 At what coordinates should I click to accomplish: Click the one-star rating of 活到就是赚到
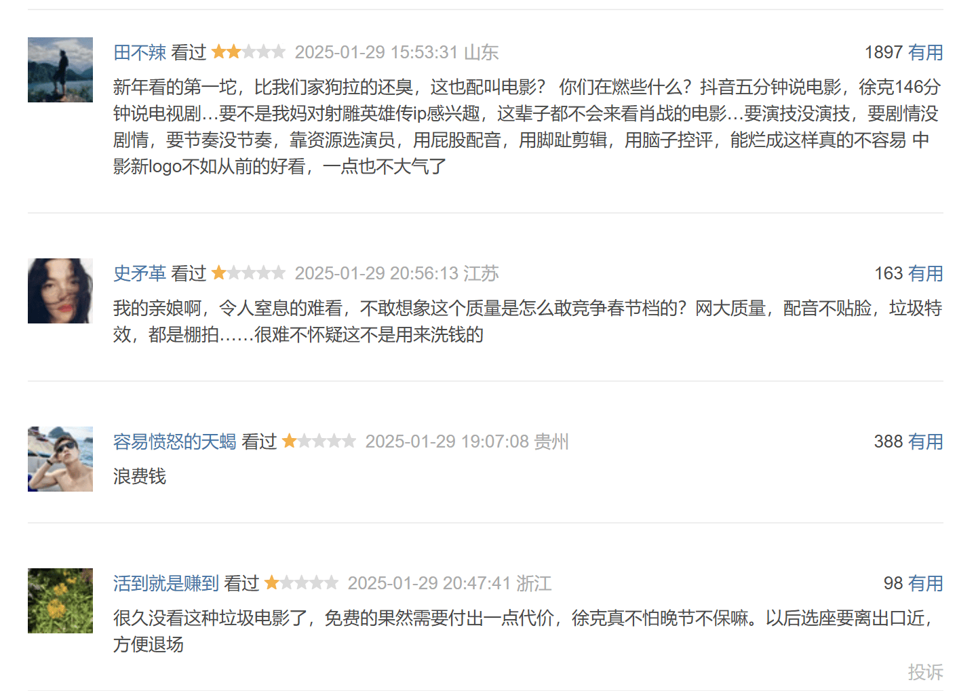[x=302, y=583]
